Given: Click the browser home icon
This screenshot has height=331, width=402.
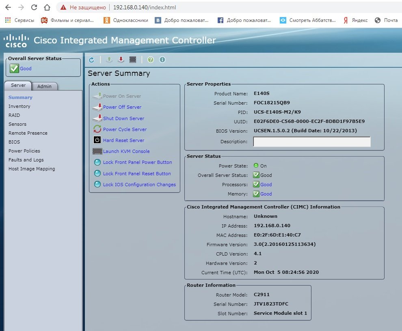Looking at the screenshot, I should [x=47, y=7].
